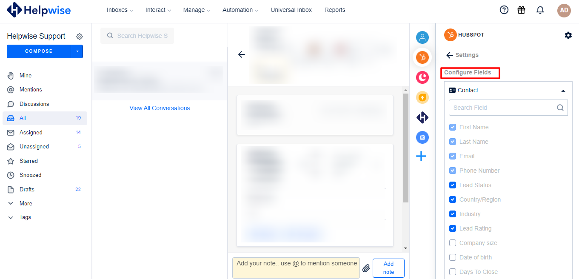Open the Inboxes dropdown menu
This screenshot has width=579, height=279.
[120, 9]
